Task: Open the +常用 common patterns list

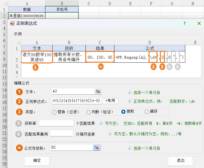Action: point(110,101)
